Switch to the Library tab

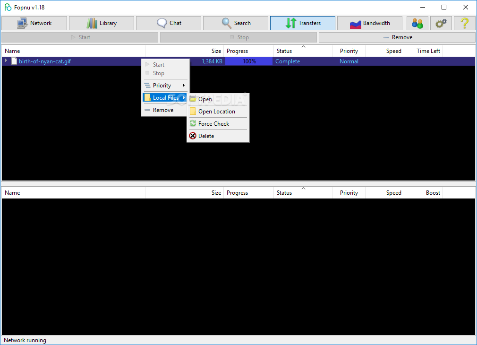click(x=101, y=23)
